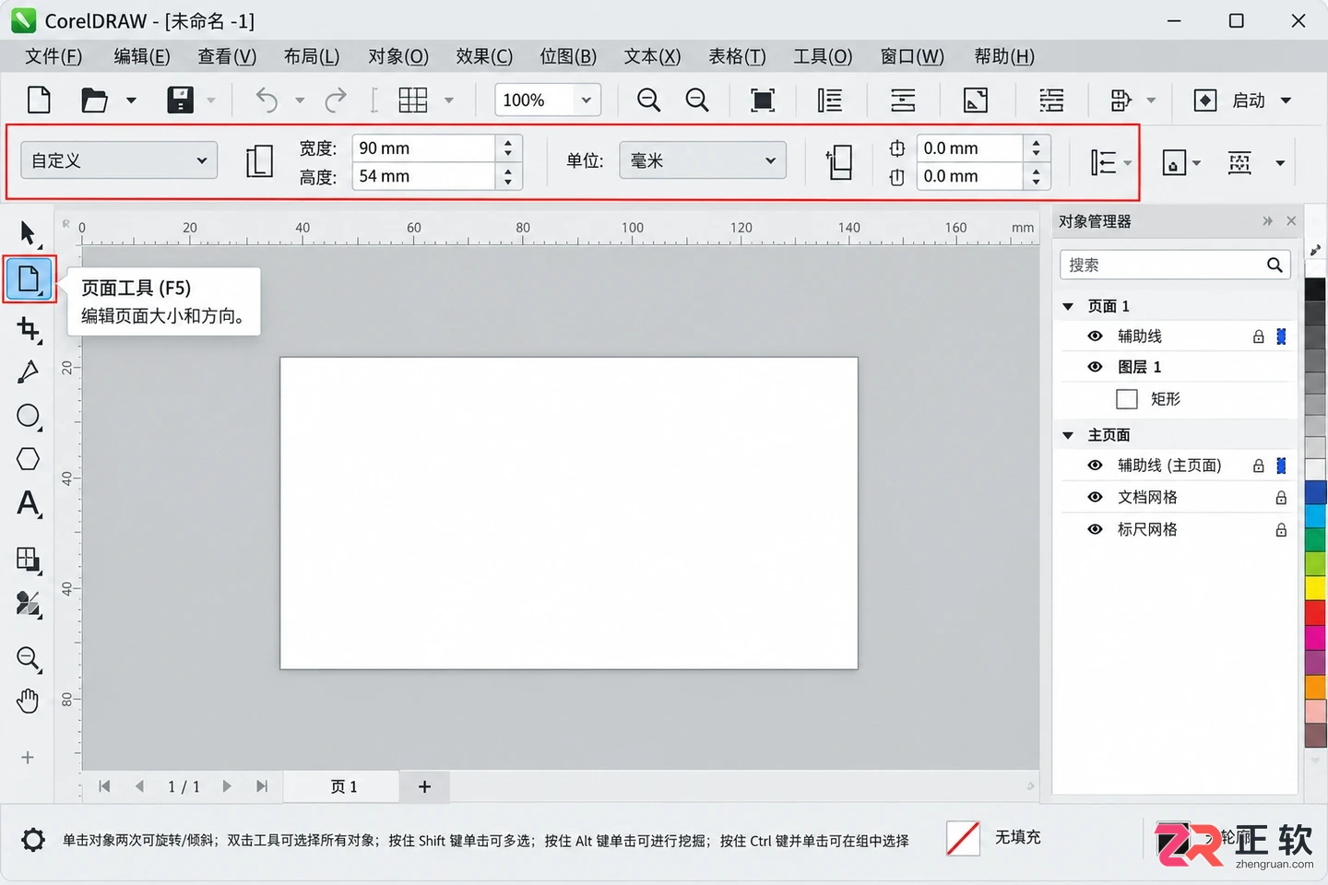The width and height of the screenshot is (1328, 885).
Task: Click the settings gear in the status bar
Action: click(x=33, y=840)
